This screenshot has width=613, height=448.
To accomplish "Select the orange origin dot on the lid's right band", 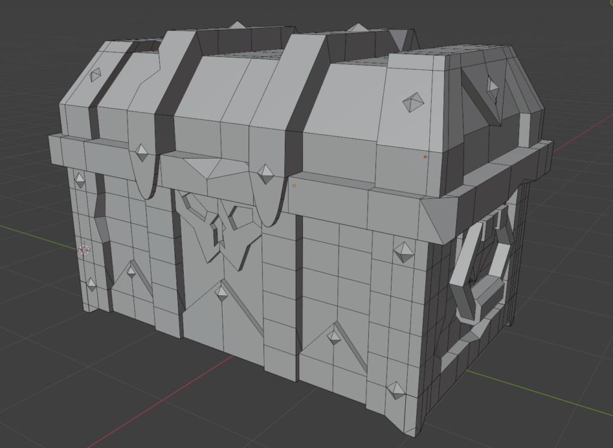I will pos(425,157).
